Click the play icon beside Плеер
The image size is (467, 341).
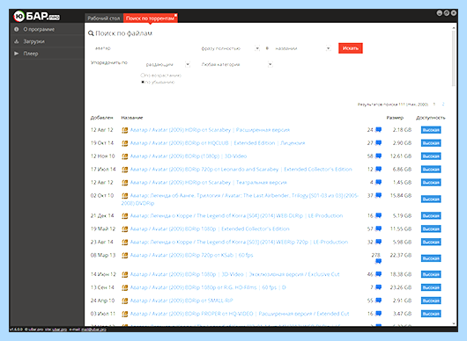click(17, 54)
